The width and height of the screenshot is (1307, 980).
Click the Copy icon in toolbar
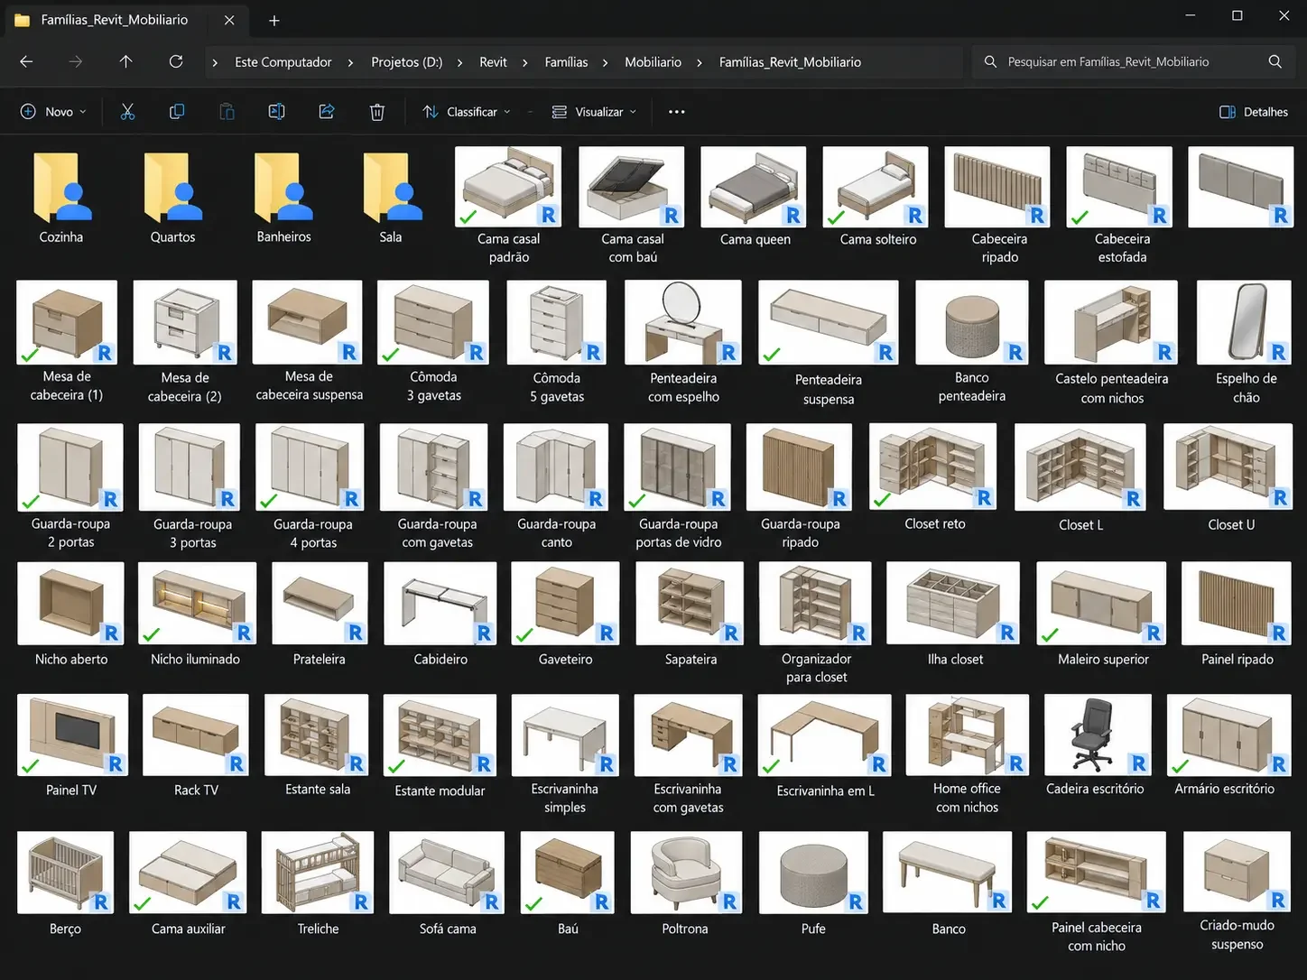[177, 112]
